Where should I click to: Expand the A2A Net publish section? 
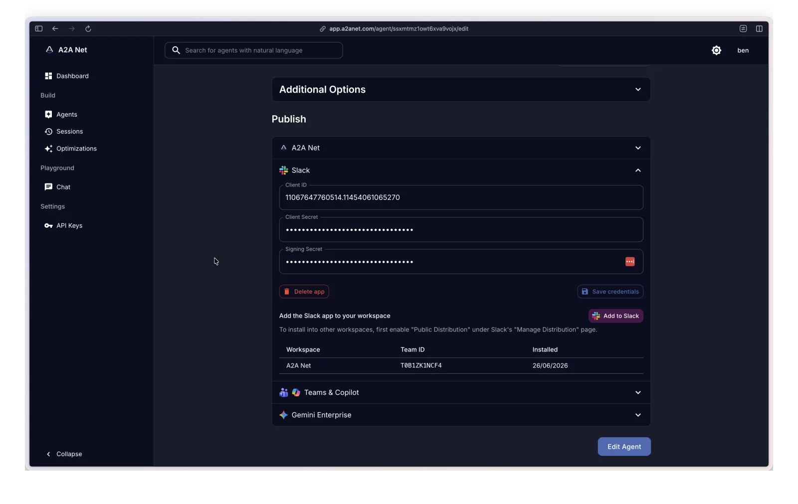tap(461, 148)
